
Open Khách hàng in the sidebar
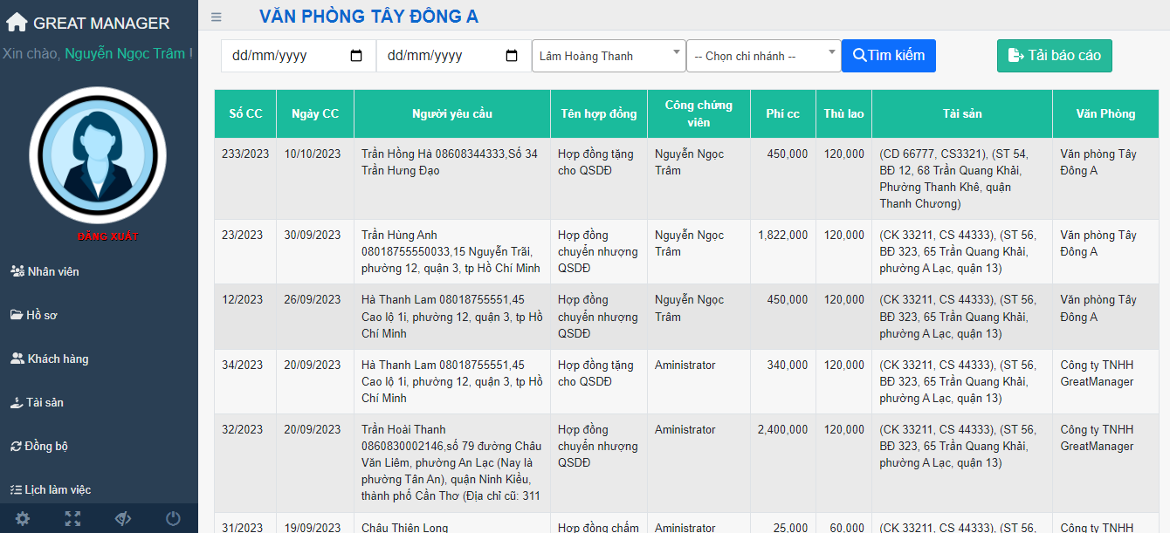coord(57,359)
